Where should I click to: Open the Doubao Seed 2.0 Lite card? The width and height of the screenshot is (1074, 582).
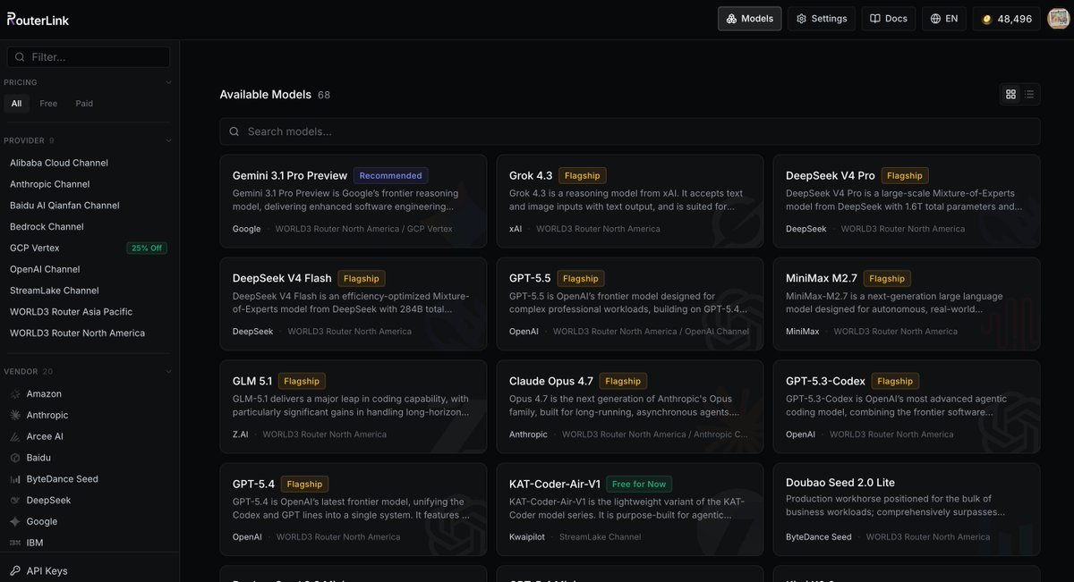tap(906, 510)
